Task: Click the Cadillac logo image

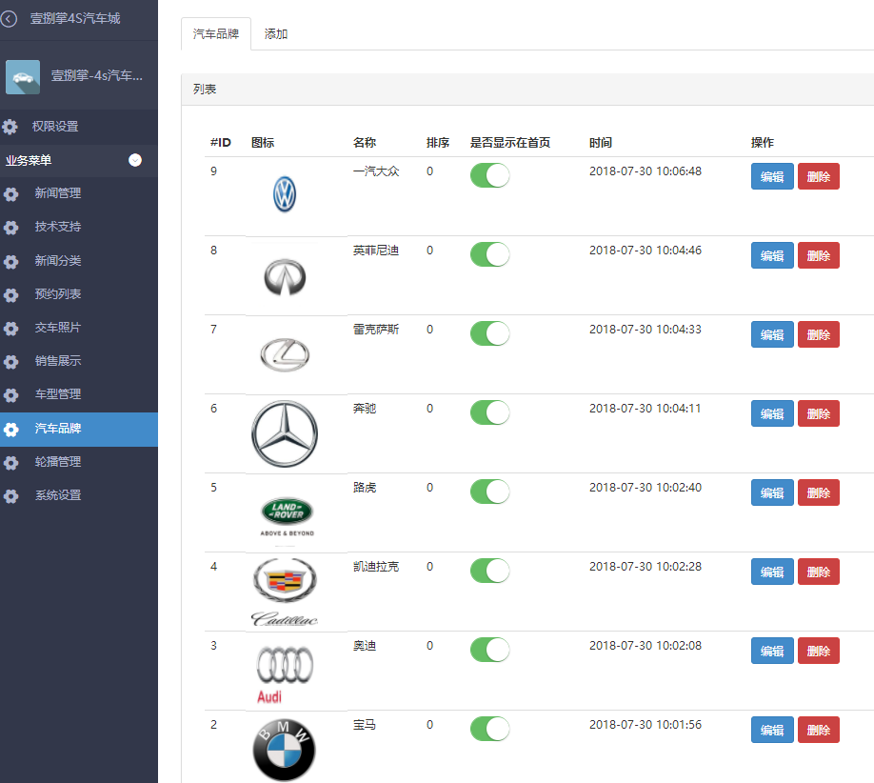Action: [285, 592]
